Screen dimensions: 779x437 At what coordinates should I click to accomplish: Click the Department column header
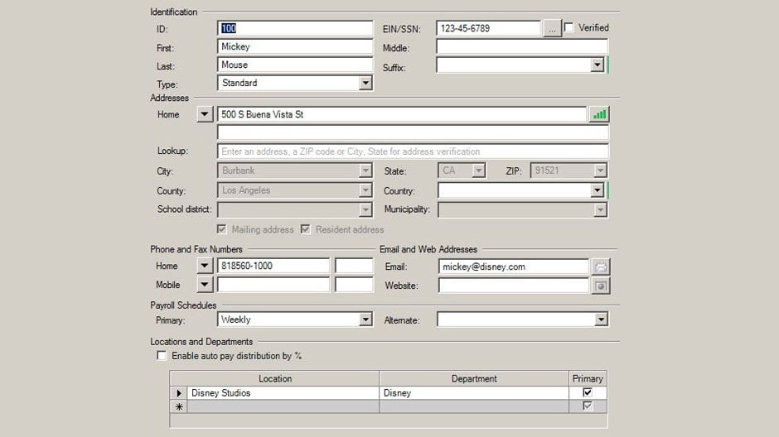tap(474, 378)
